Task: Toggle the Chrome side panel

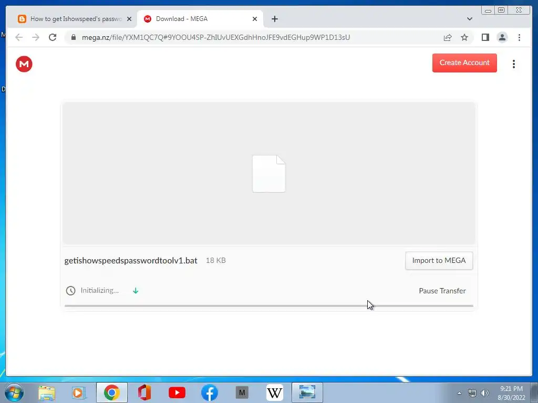Action: pyautogui.click(x=485, y=37)
